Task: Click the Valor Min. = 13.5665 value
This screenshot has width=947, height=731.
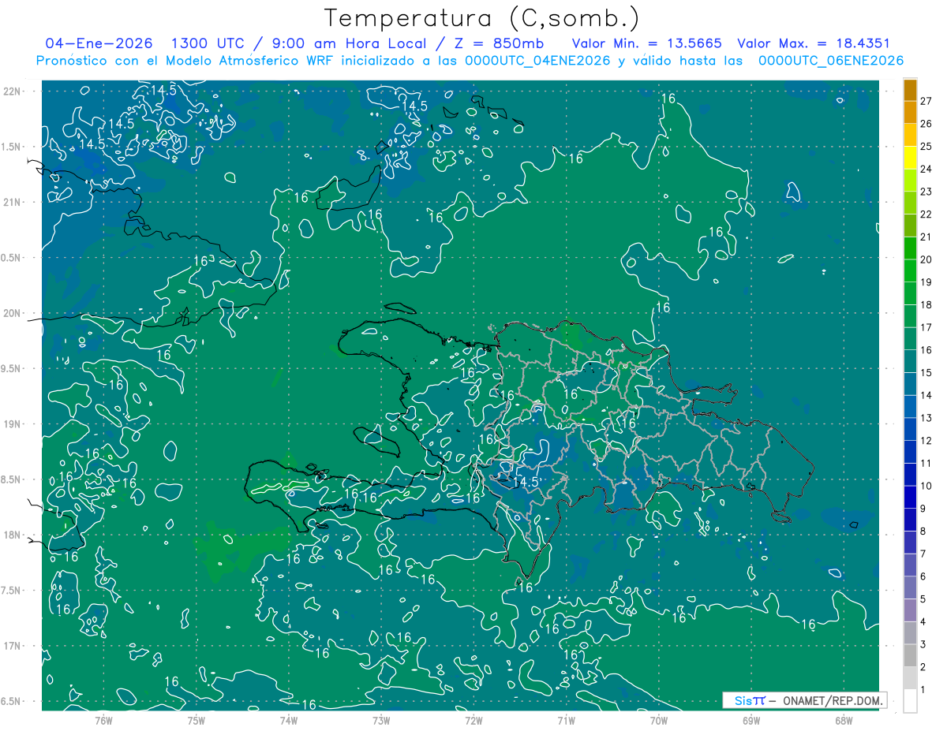Action: click(646, 43)
